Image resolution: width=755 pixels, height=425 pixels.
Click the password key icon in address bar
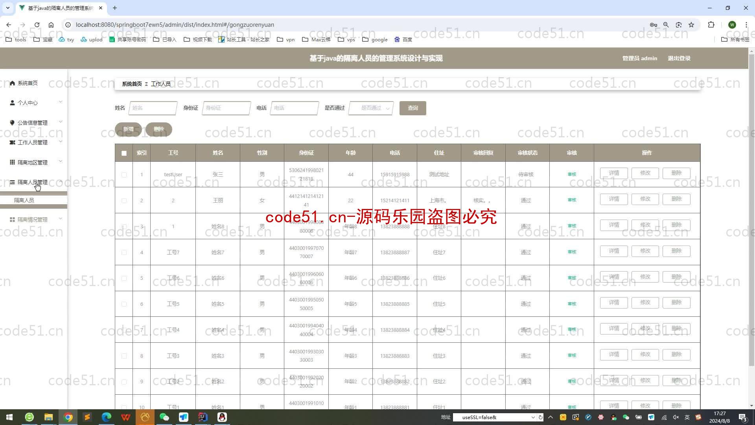click(x=653, y=24)
